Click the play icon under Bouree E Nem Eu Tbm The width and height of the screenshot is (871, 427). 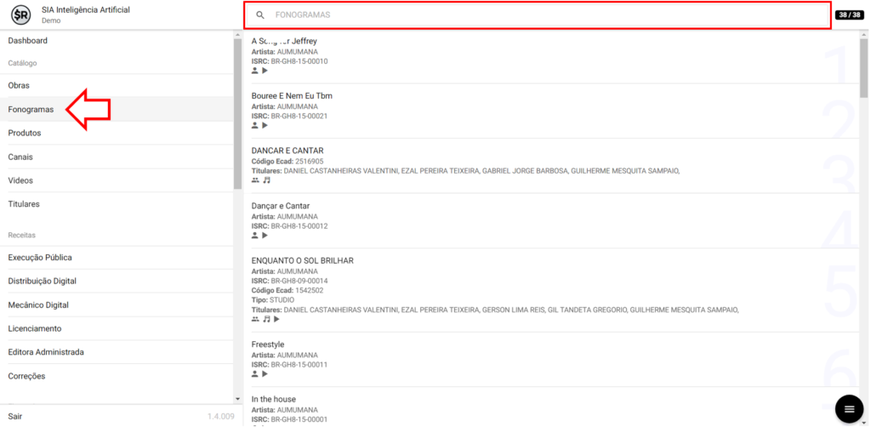pos(265,126)
